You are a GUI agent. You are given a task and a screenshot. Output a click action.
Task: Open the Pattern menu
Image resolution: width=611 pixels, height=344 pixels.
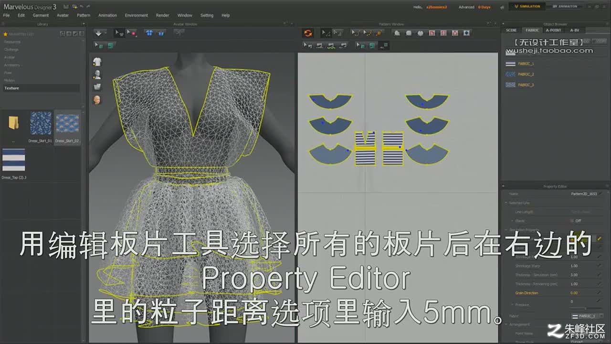84,15
